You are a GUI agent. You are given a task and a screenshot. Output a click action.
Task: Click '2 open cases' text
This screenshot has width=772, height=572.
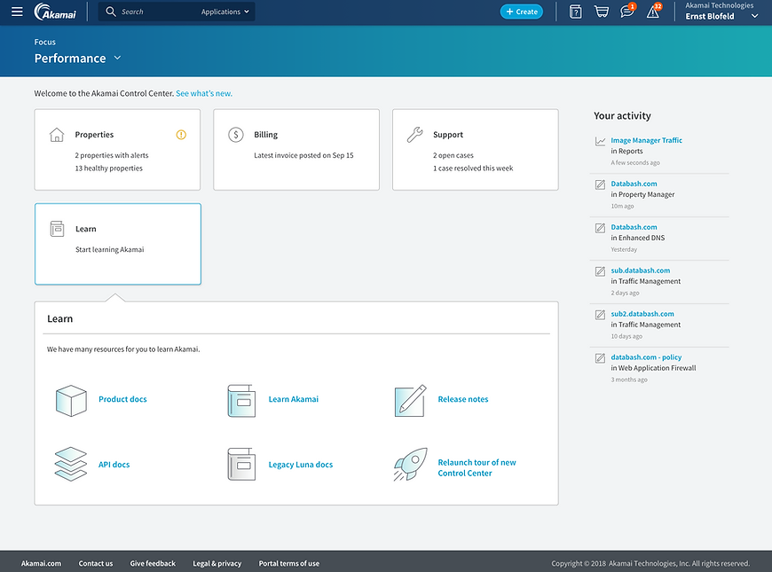click(453, 155)
